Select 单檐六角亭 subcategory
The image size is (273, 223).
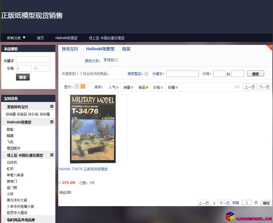15,175
